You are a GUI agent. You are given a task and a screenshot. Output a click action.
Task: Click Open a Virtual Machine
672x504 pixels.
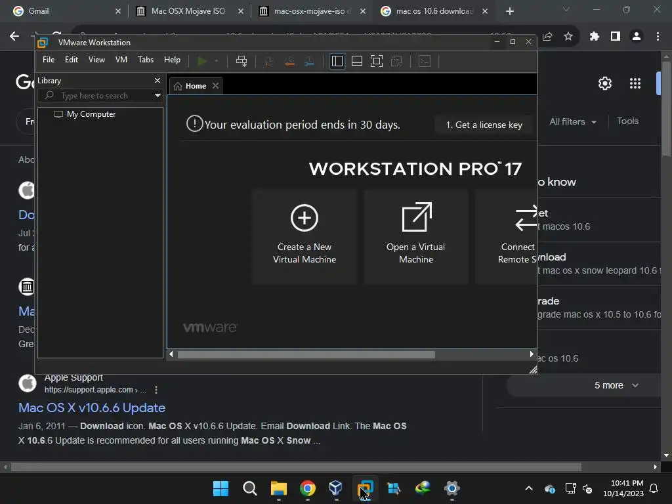[x=415, y=236]
